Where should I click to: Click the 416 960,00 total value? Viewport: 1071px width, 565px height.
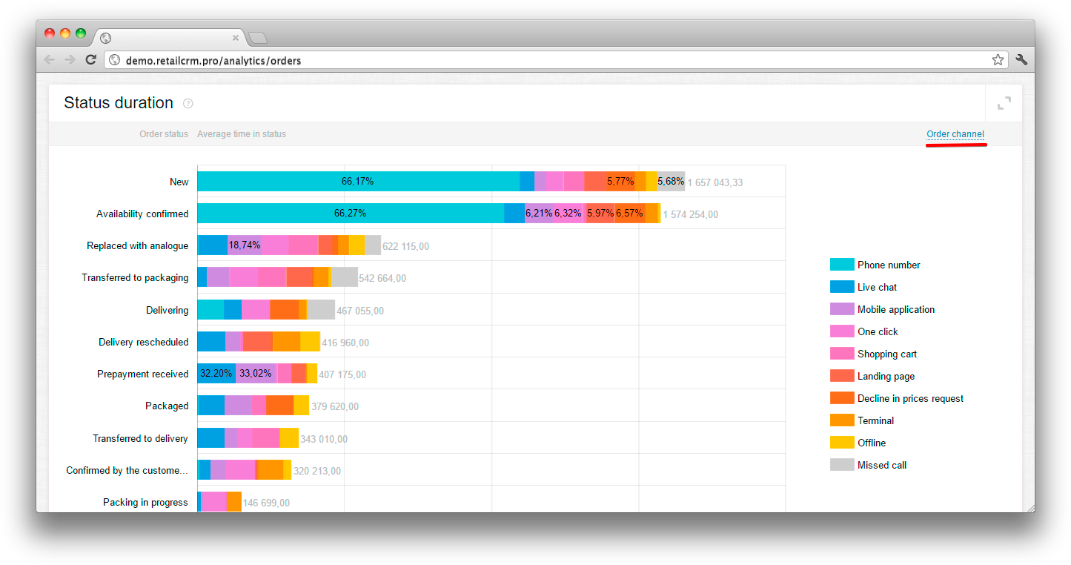point(345,343)
